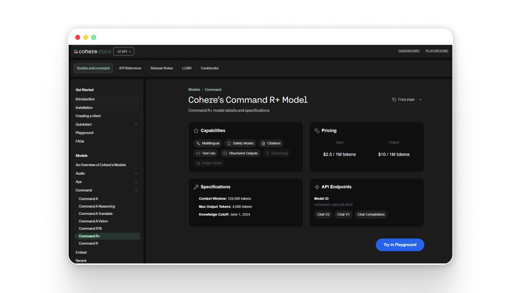Click the green maximize window button

click(94, 37)
